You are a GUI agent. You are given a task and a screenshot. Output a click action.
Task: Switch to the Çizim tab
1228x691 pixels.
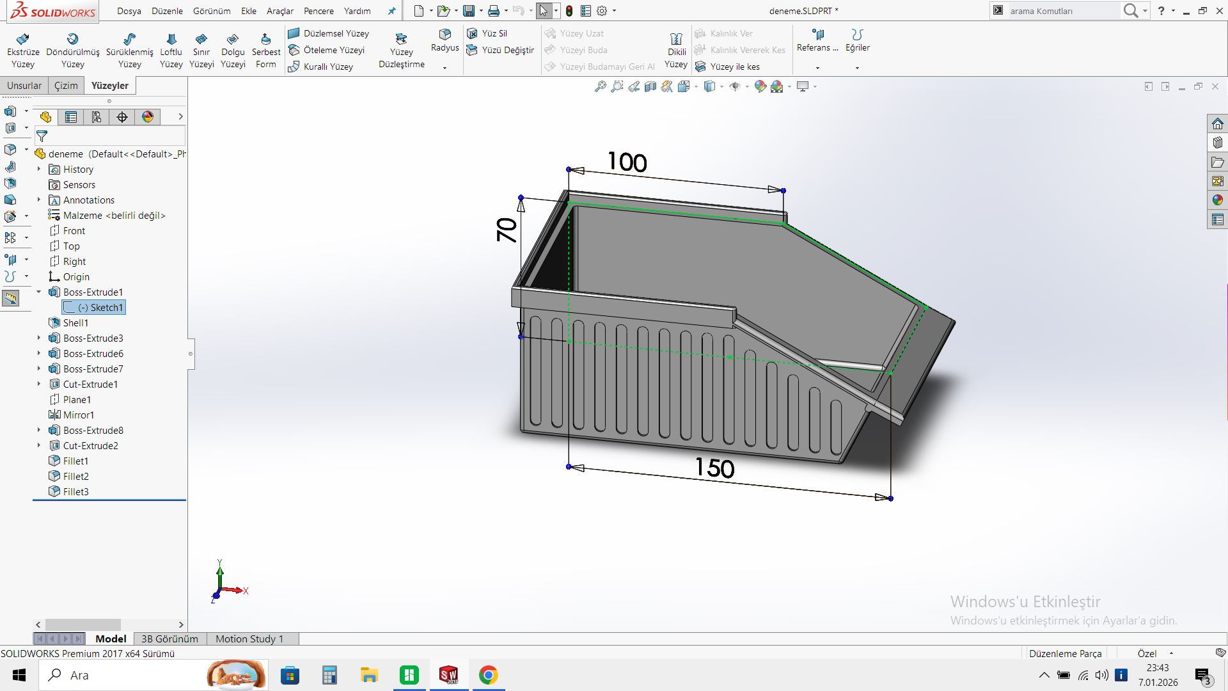66,85
